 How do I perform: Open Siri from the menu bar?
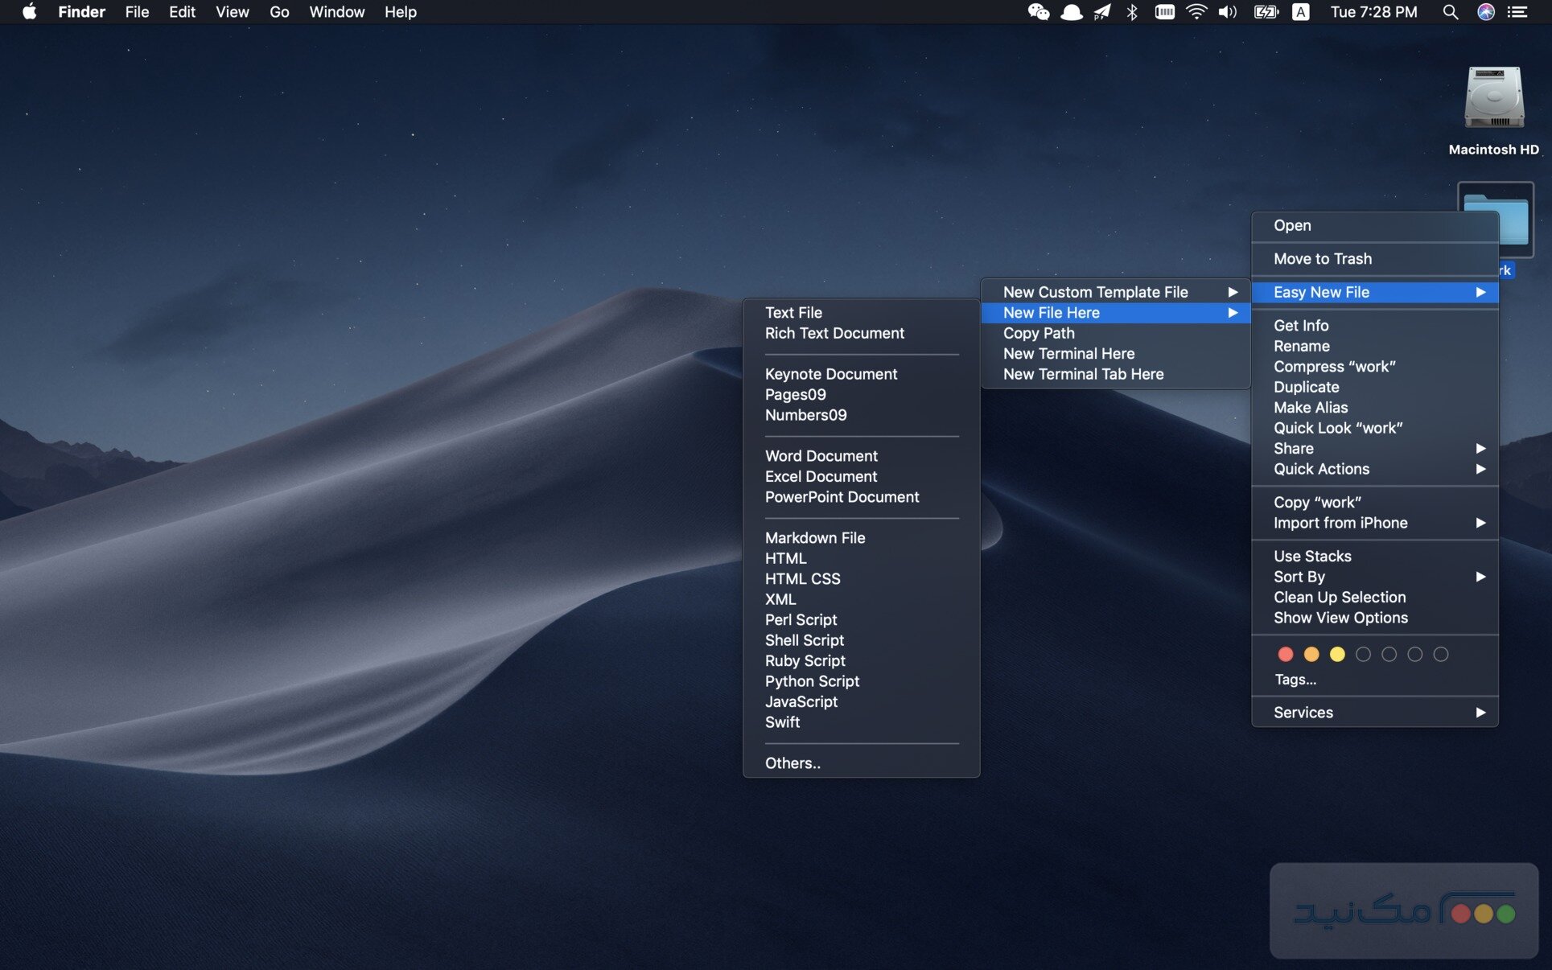(x=1485, y=12)
